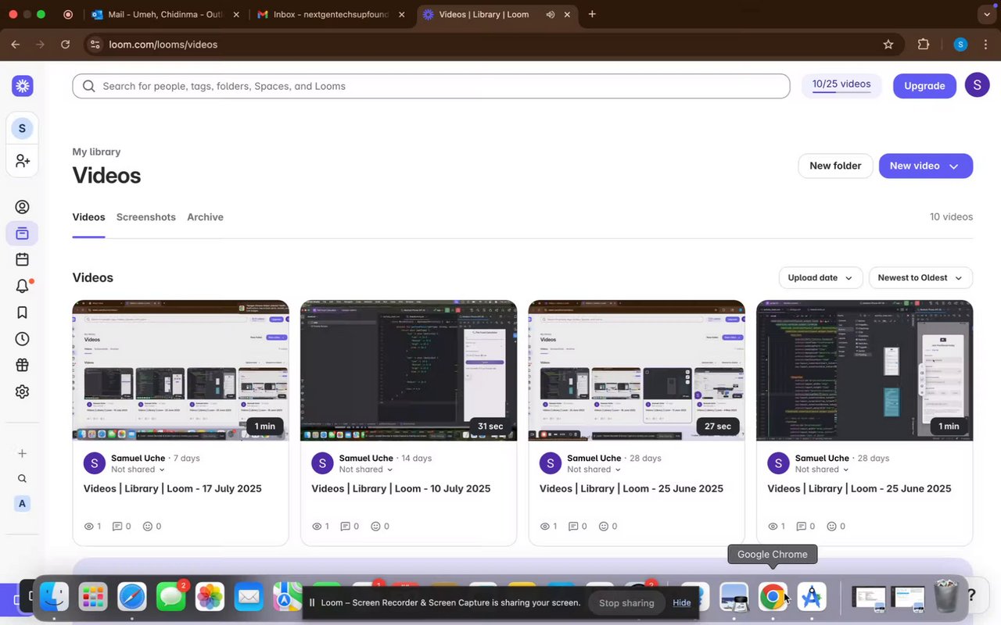Click the Loom search field

tap(431, 86)
